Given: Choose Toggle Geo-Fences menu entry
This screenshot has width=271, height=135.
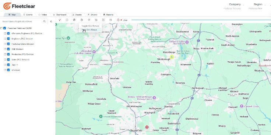Looking at the screenshot, I should pos(90,26).
